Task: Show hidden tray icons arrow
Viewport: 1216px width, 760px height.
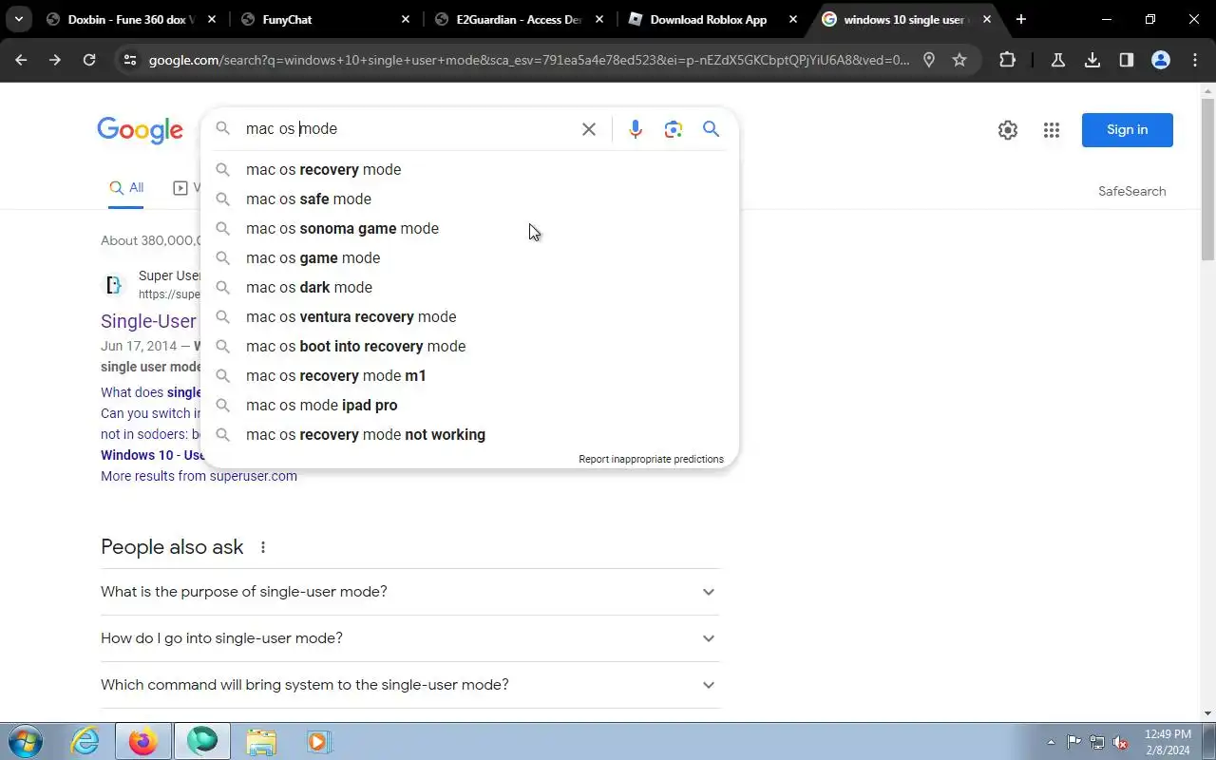Action: point(1050,742)
